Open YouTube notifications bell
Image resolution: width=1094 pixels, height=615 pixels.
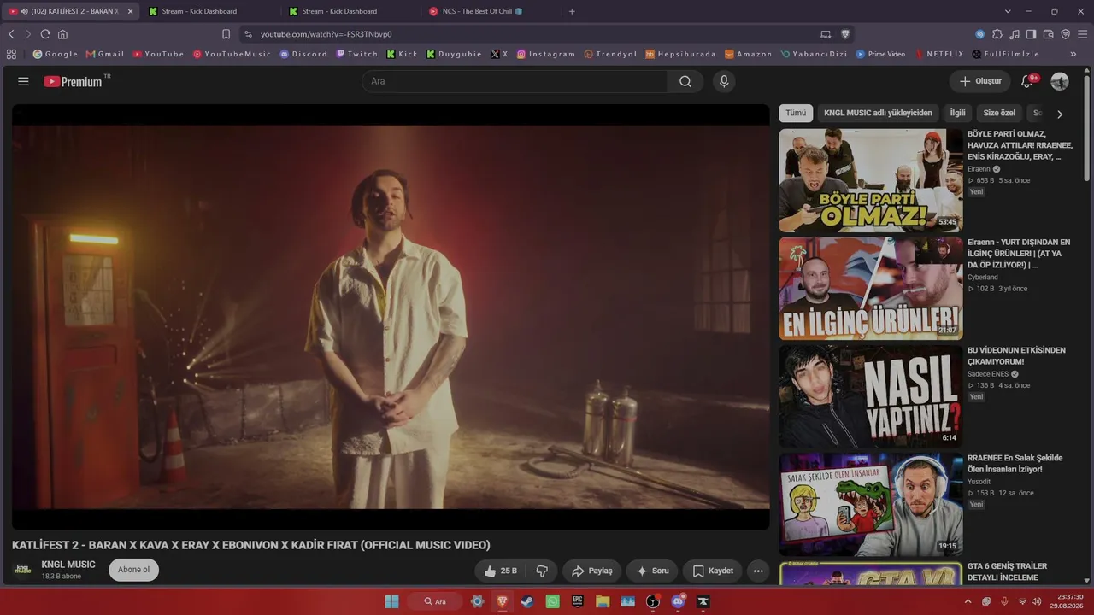tap(1027, 81)
